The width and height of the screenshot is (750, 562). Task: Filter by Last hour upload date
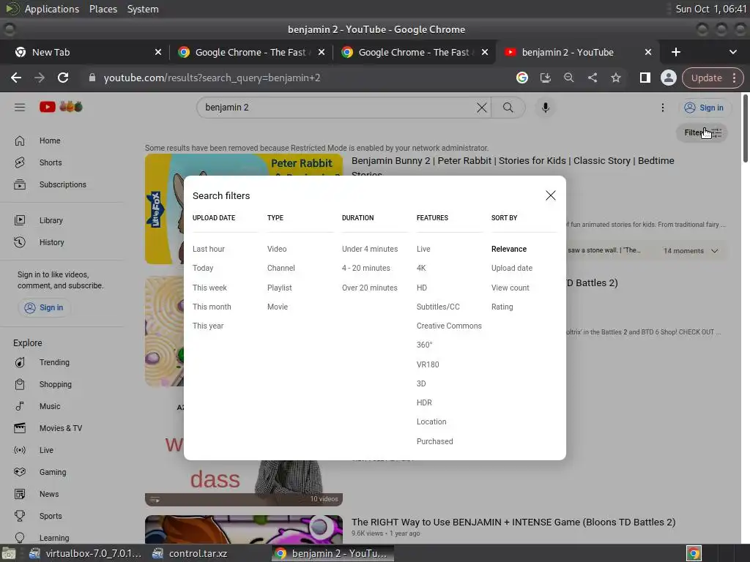click(209, 249)
